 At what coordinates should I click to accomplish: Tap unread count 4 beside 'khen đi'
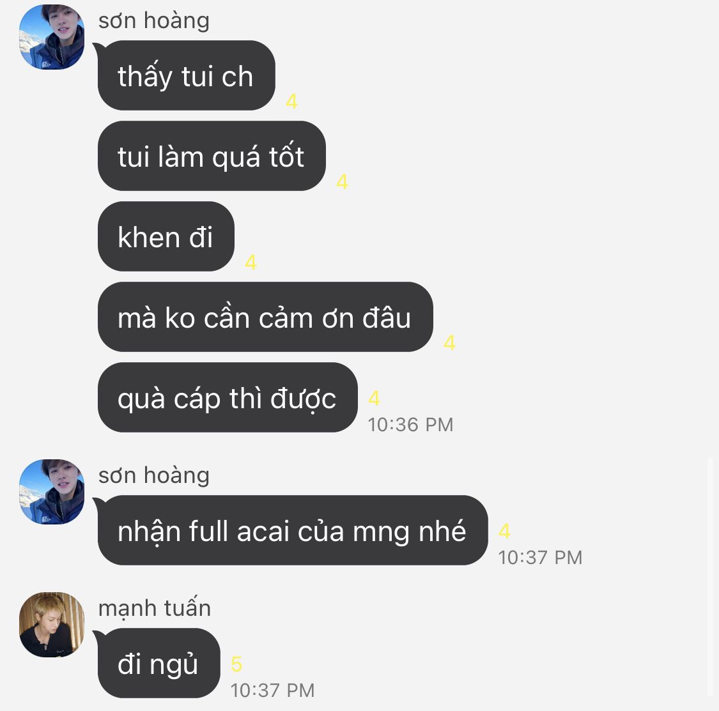(251, 262)
